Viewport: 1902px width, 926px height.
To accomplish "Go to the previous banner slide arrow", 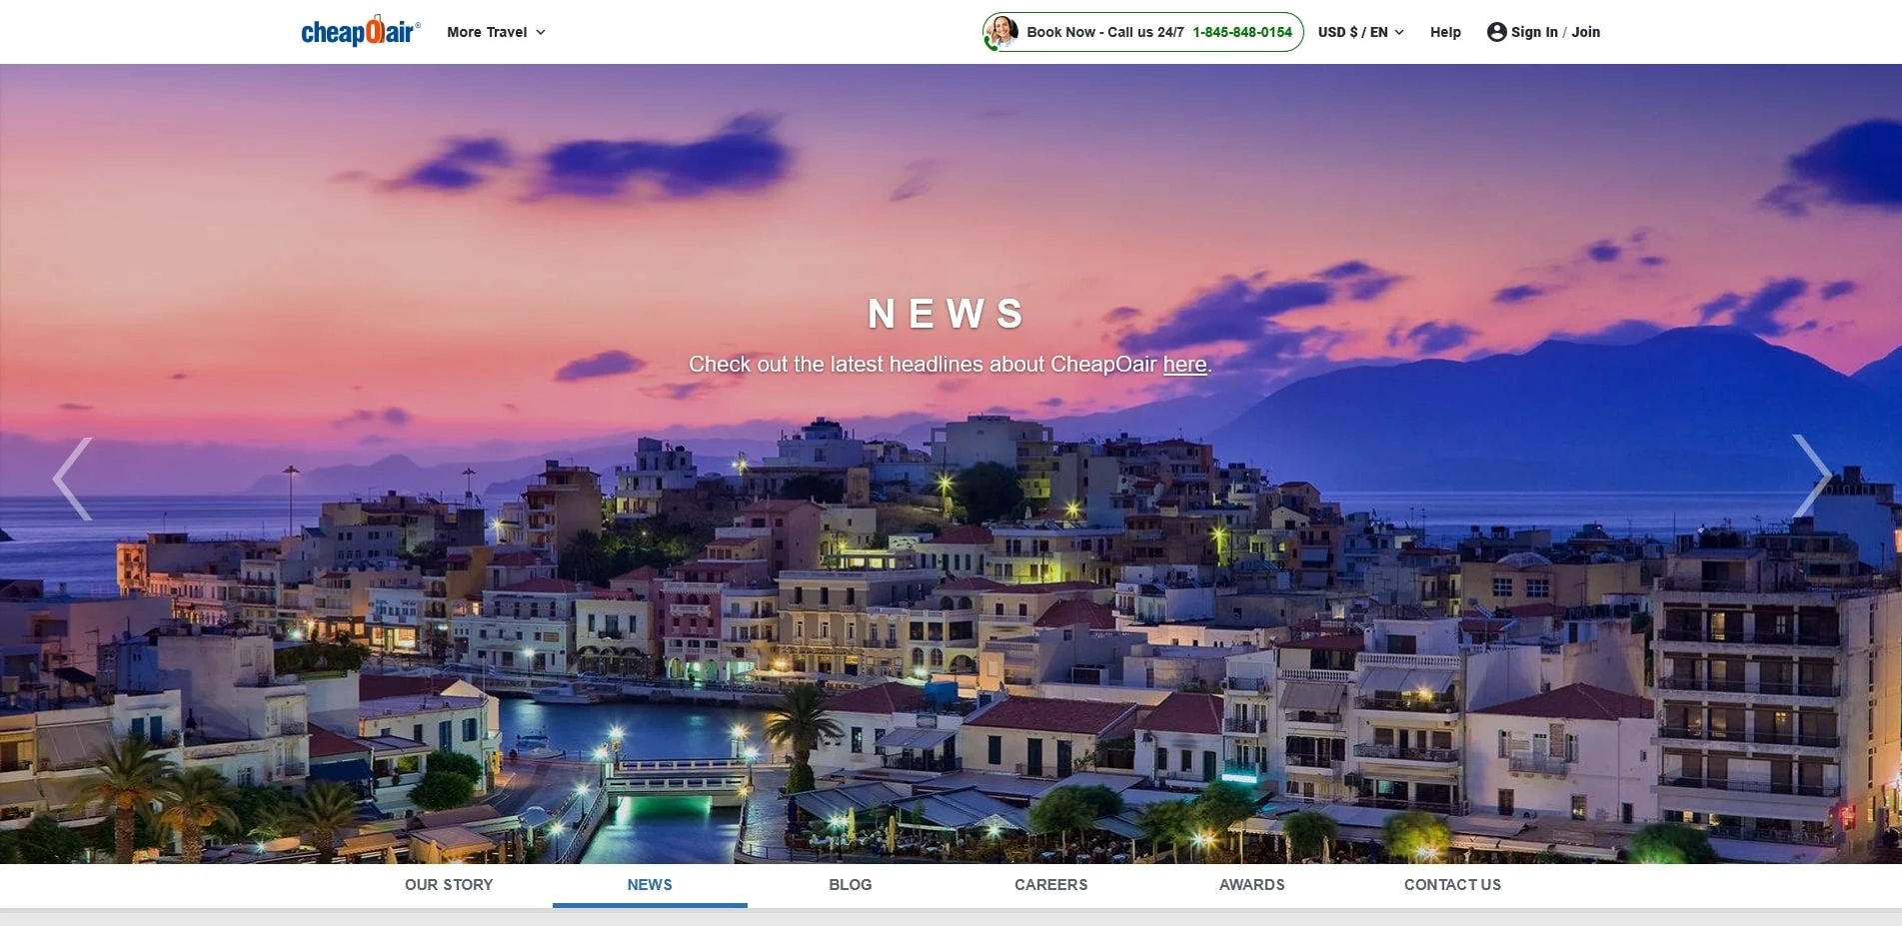I will 73,478.
